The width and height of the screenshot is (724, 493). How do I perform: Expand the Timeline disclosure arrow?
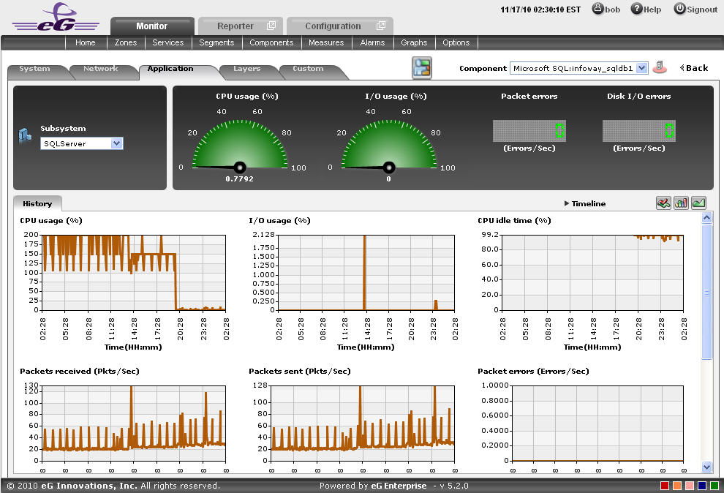click(567, 203)
